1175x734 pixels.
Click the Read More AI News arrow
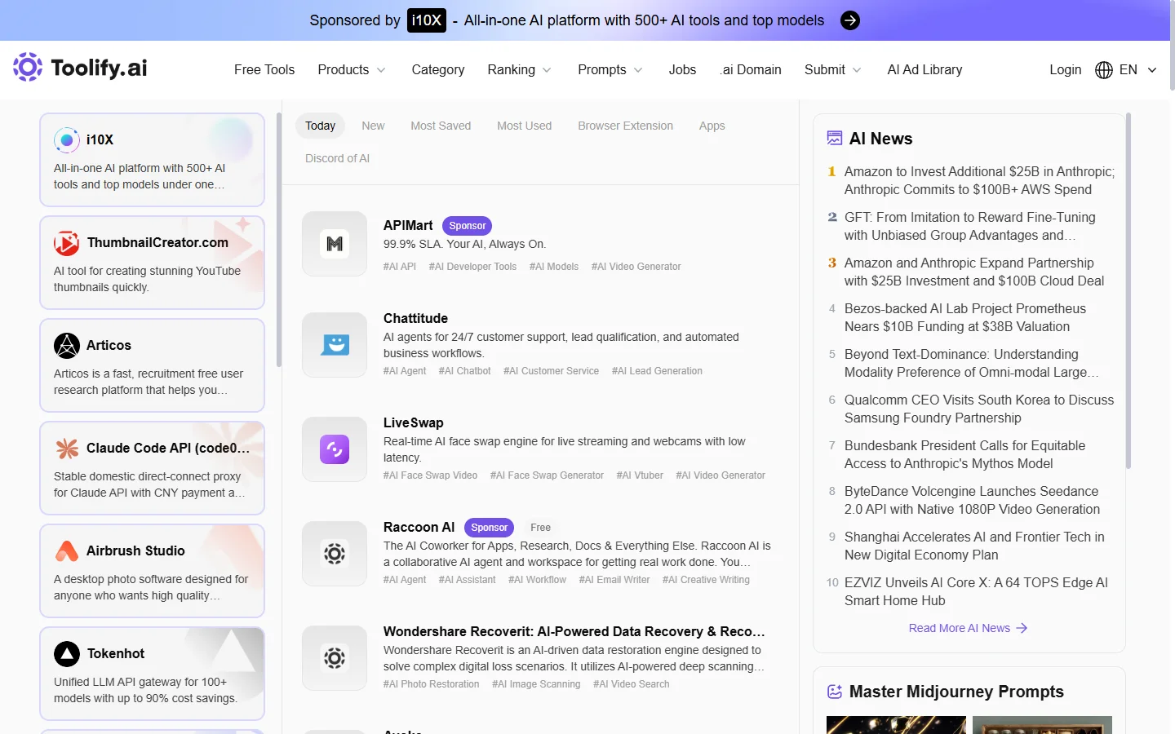1022,628
